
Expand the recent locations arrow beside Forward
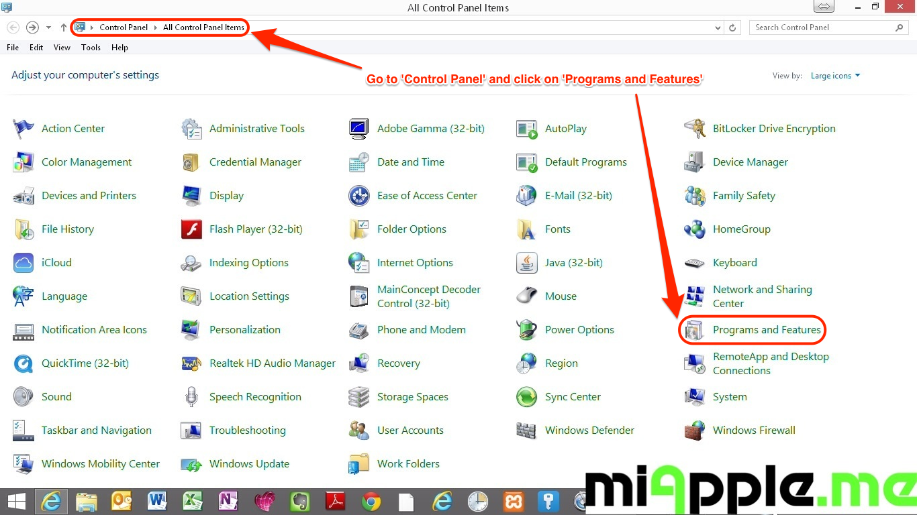tap(48, 27)
